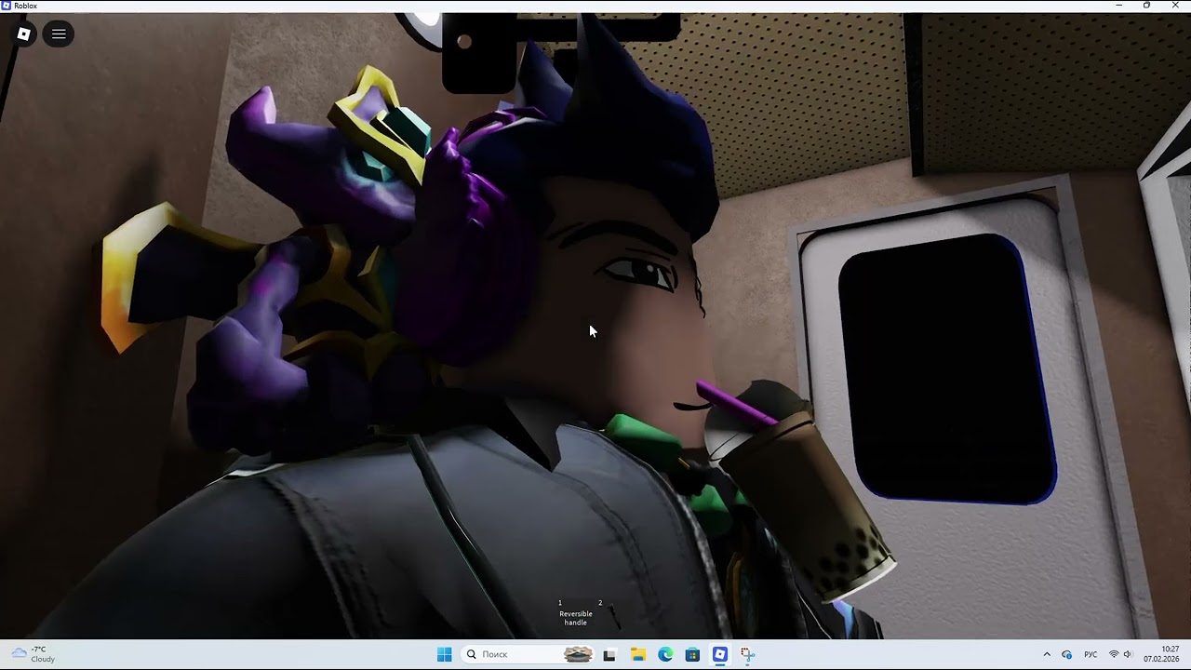1191x670 pixels.
Task: Switch the РУС input language
Action: point(1091,654)
